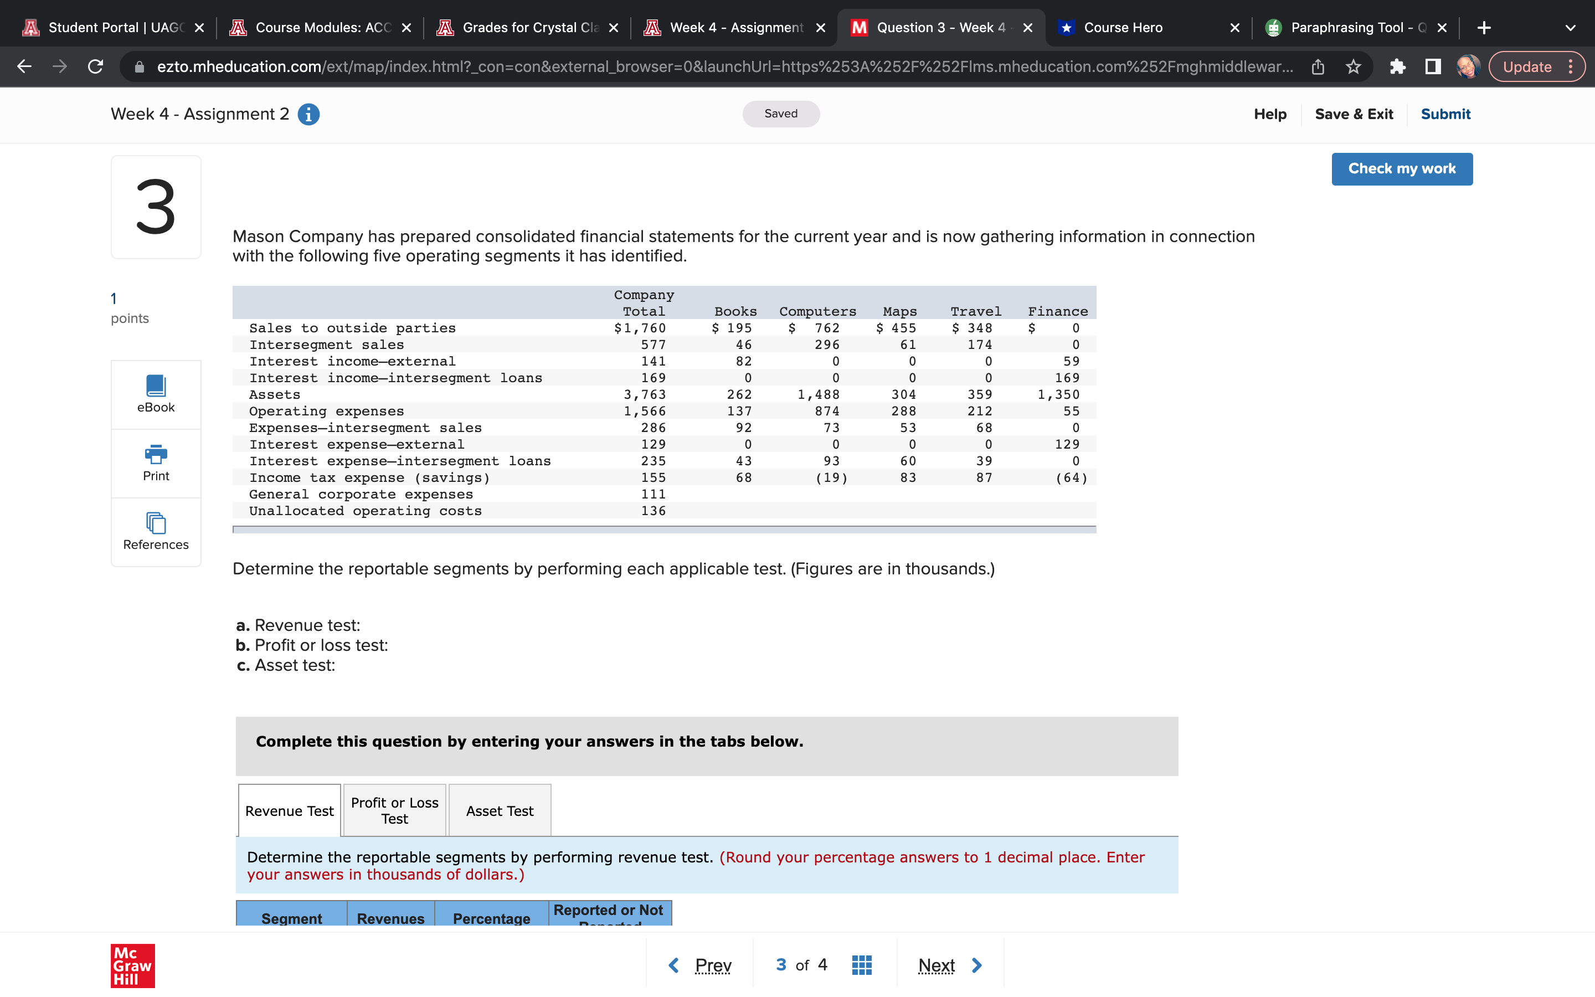The height and width of the screenshot is (997, 1595).
Task: Click the share page icon
Action: [x=1318, y=66]
